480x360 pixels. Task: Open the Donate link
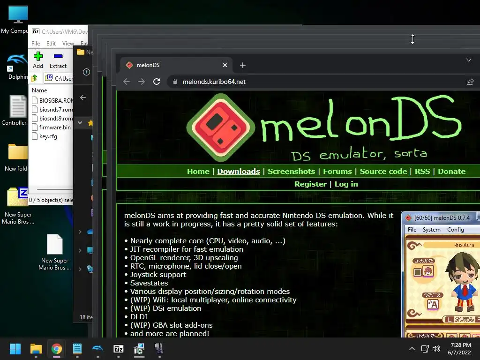[x=451, y=172]
